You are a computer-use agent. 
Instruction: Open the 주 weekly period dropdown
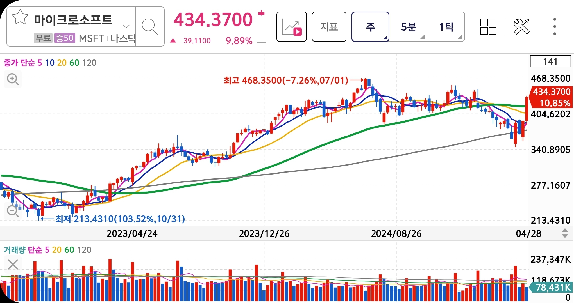370,27
